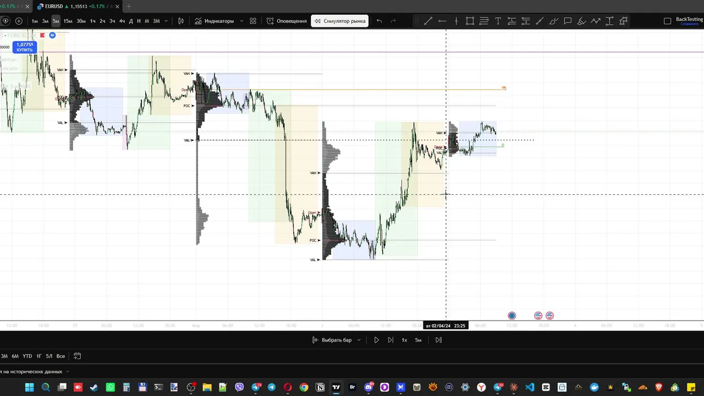Screen dimensions: 704x396
Task: Open the favorite drawing tools settings icon
Action: (623, 21)
